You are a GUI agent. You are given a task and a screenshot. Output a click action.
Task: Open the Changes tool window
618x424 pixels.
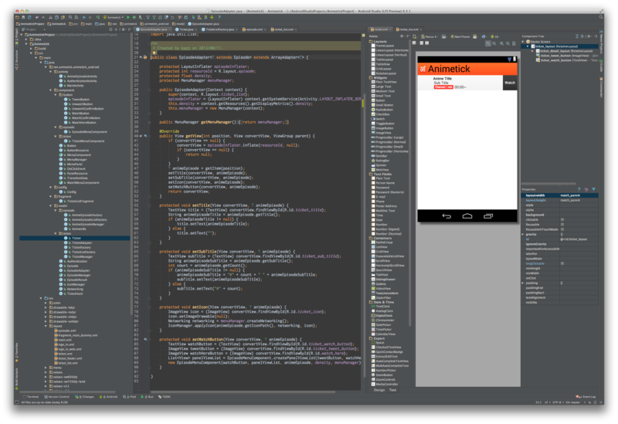(85, 397)
